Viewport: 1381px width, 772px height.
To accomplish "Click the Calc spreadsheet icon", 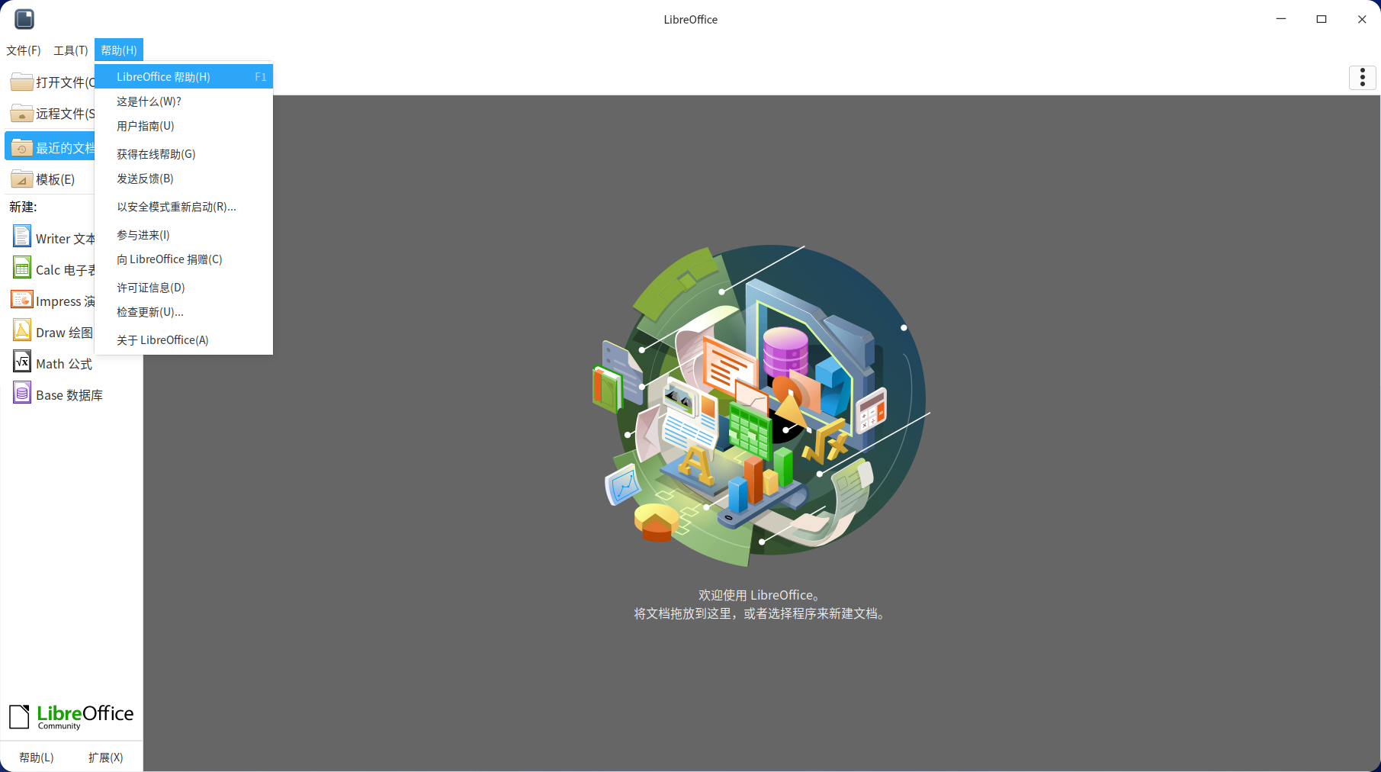I will pos(22,268).
